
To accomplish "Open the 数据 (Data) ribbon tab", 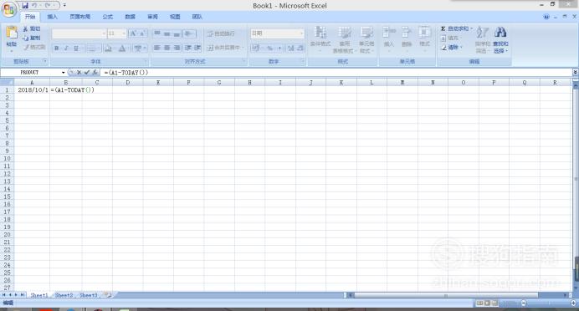I will click(130, 17).
